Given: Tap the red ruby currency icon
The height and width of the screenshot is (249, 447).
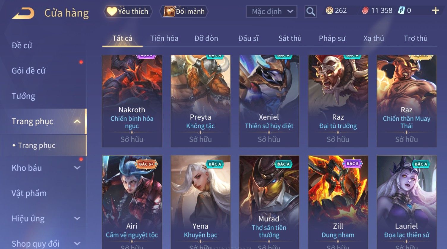Looking at the screenshot, I should 365,11.
